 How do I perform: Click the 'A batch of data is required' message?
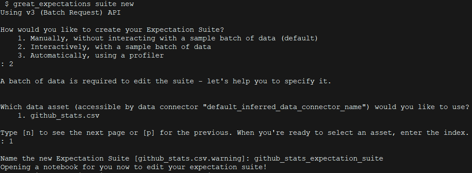point(166,82)
